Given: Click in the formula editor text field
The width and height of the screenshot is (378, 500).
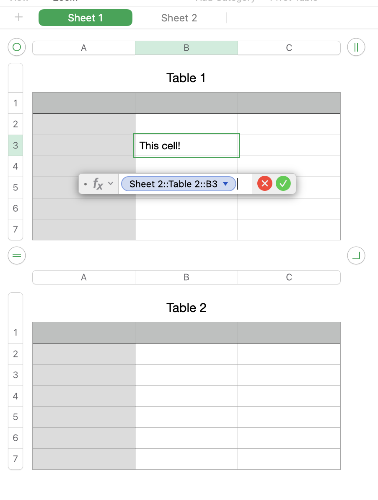Looking at the screenshot, I should 244,184.
